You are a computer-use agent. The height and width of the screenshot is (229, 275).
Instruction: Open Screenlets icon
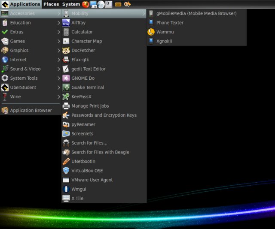pos(66,134)
